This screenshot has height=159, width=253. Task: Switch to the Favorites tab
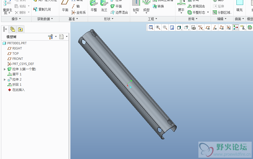click(20, 29)
